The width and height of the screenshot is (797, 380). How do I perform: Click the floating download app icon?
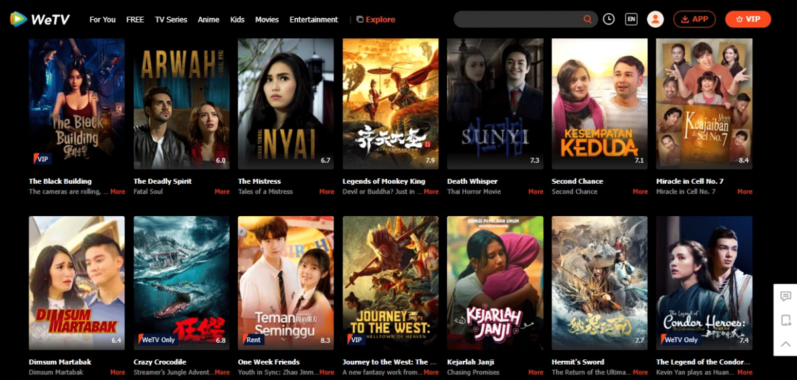(785, 320)
